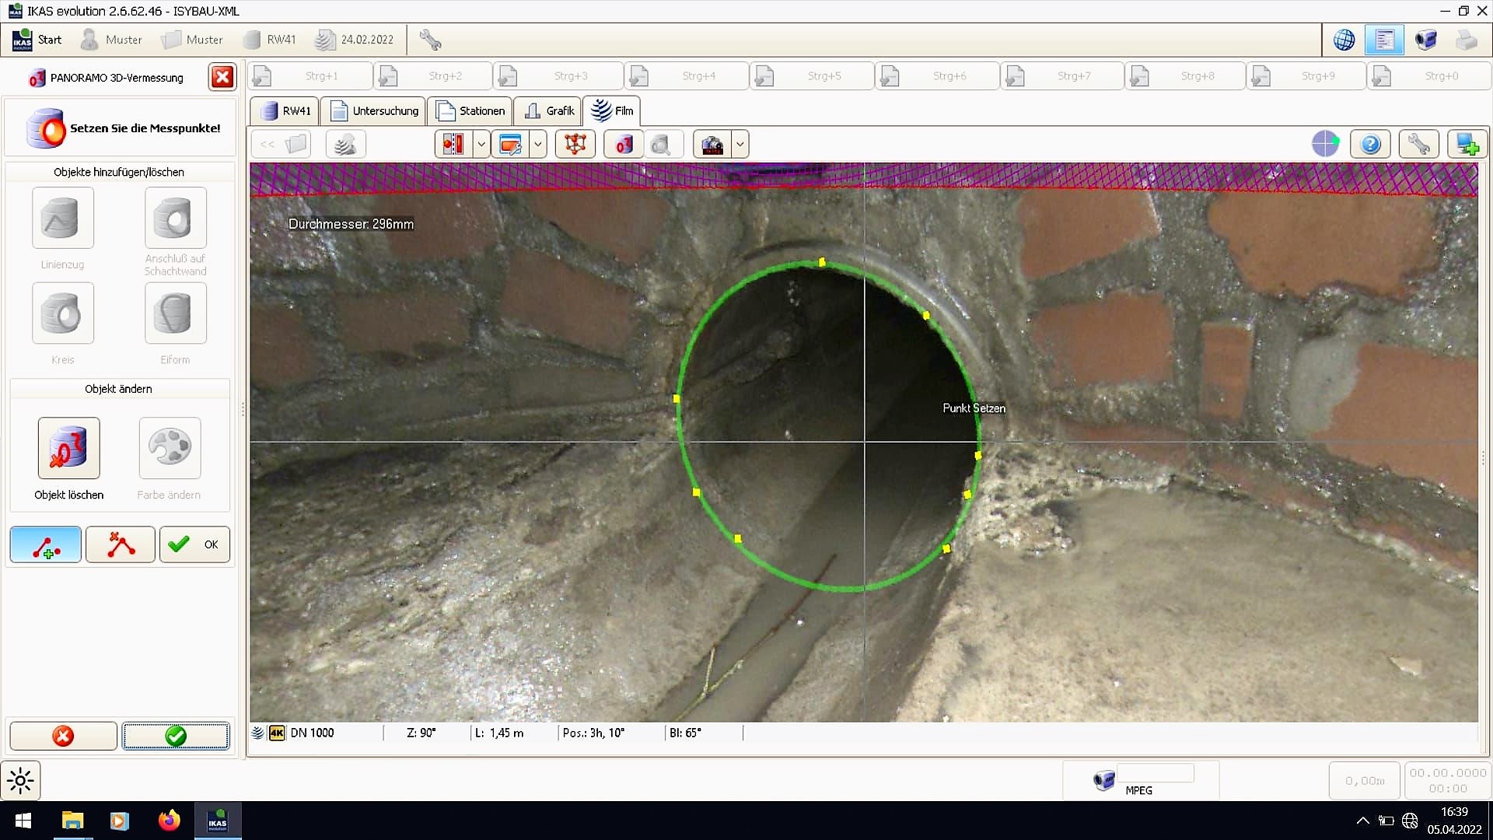The height and width of the screenshot is (840, 1493).
Task: Expand the camera snapshot dropdown arrow
Action: click(740, 145)
